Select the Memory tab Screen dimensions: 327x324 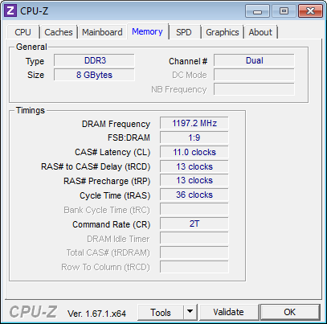(x=147, y=31)
